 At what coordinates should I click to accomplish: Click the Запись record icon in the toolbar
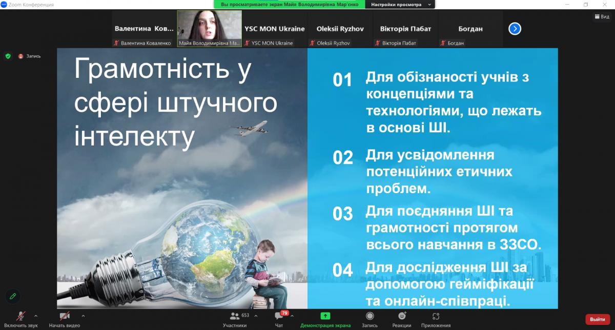370,316
